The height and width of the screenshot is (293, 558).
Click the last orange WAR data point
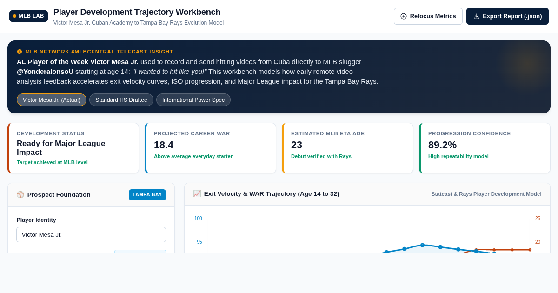coord(530,250)
